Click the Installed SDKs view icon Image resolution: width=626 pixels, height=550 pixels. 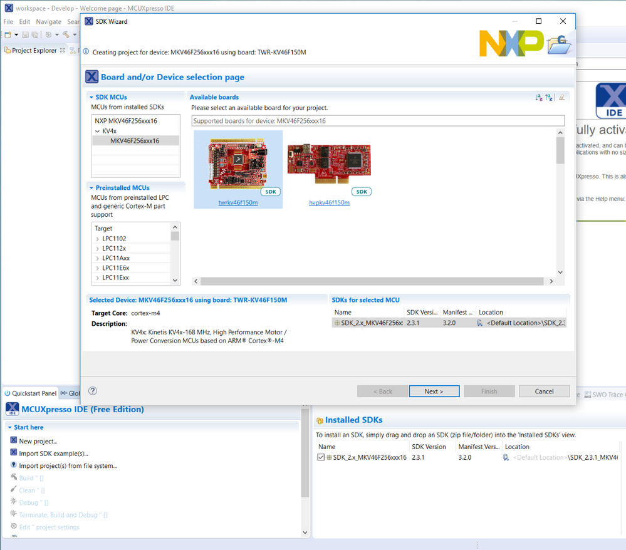320,421
